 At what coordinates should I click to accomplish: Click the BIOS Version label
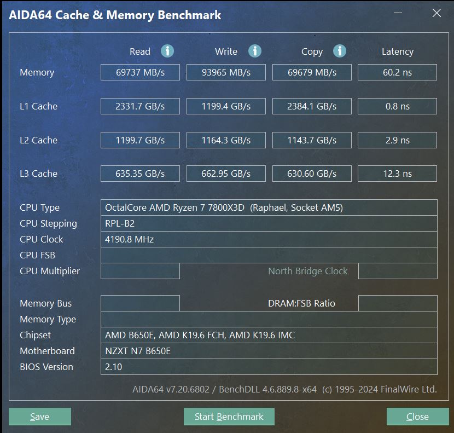(46, 367)
